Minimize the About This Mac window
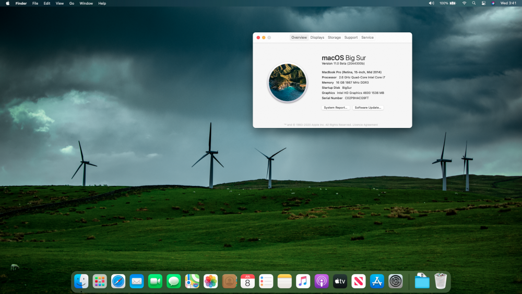522x294 pixels. point(264,38)
